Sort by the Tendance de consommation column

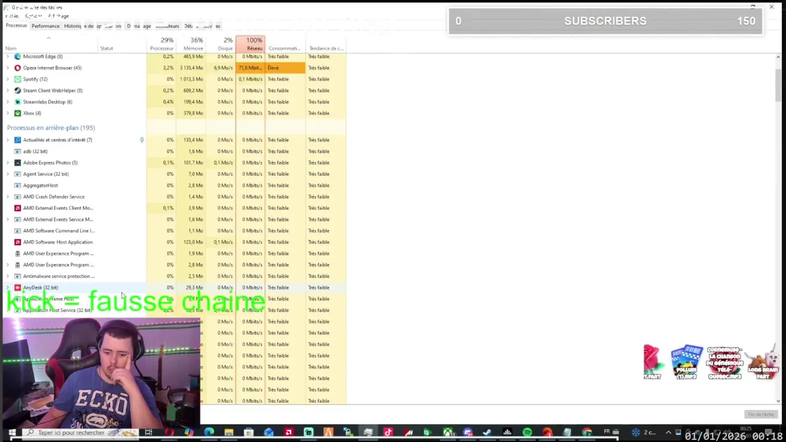(325, 44)
